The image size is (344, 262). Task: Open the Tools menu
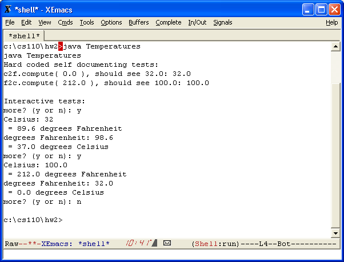[87, 22]
